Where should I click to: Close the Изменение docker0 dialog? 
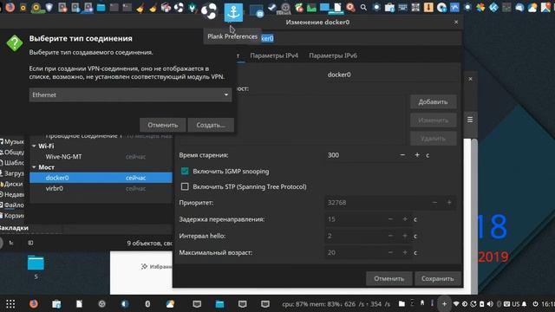[456, 22]
